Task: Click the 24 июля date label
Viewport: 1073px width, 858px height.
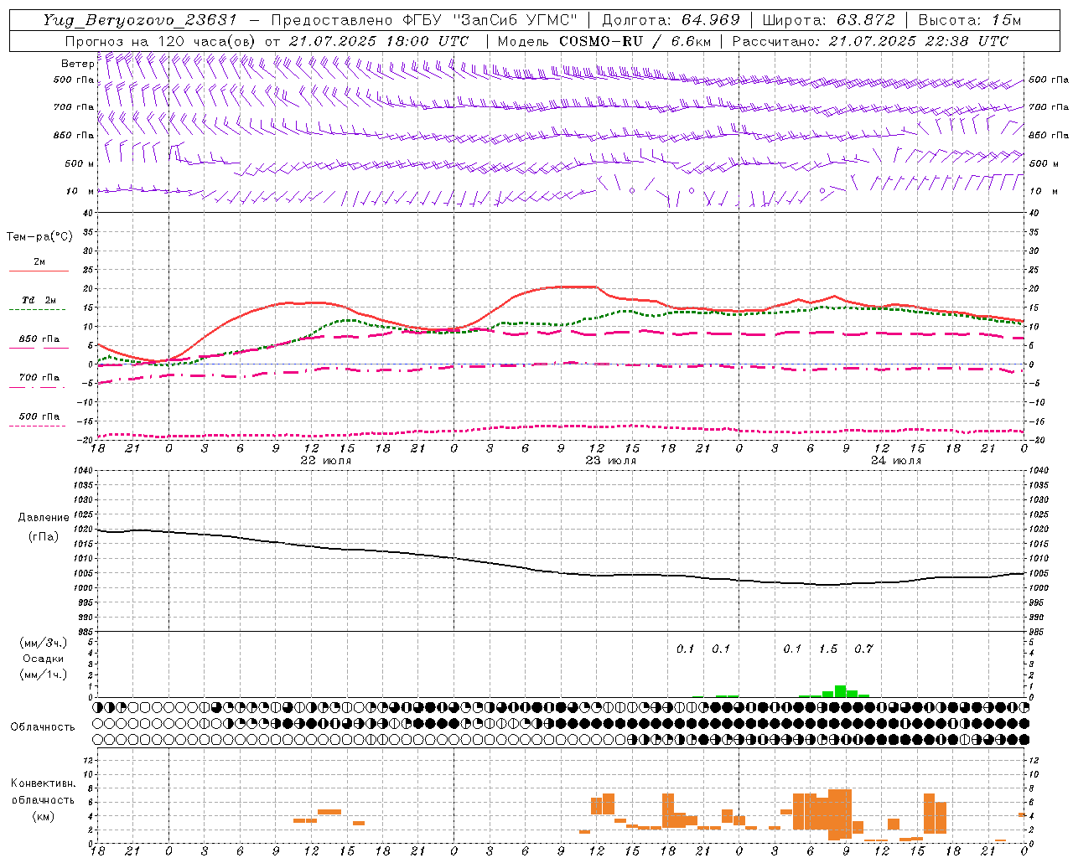Action: click(x=896, y=461)
